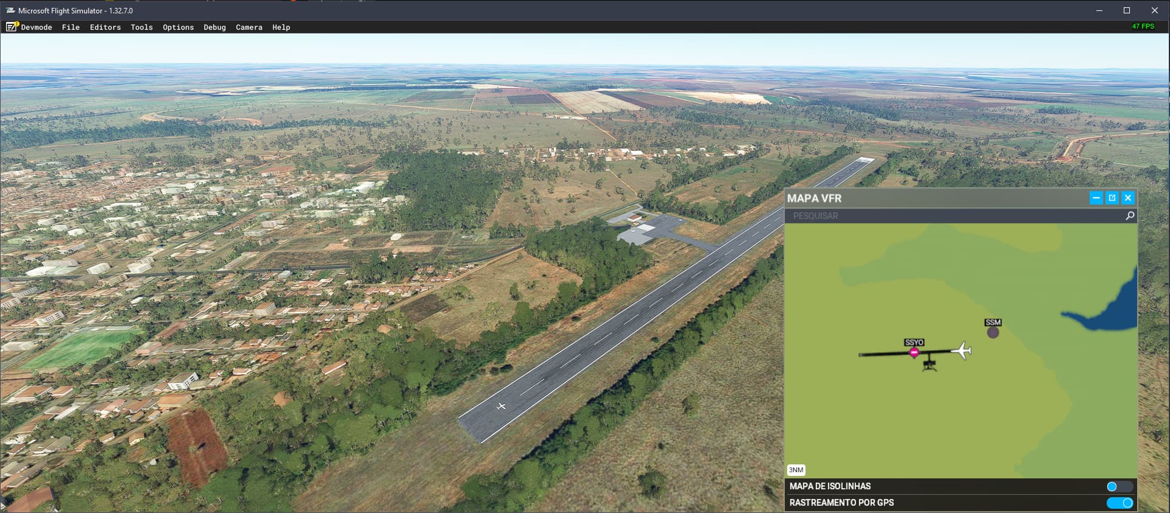Open the Help menu

point(281,27)
